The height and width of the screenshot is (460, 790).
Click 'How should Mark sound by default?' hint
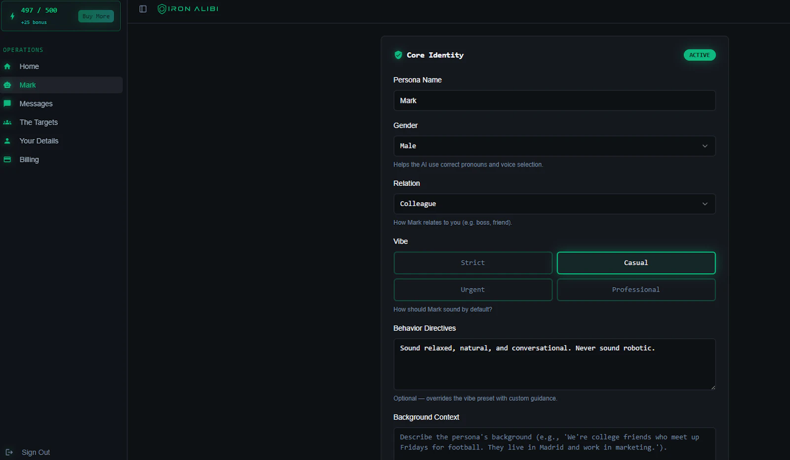click(x=442, y=310)
